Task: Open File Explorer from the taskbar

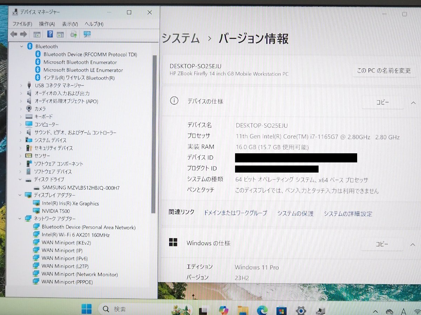Action: (x=243, y=310)
